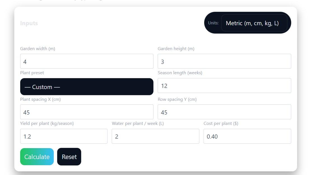Click the Season length weeks field

point(224,86)
